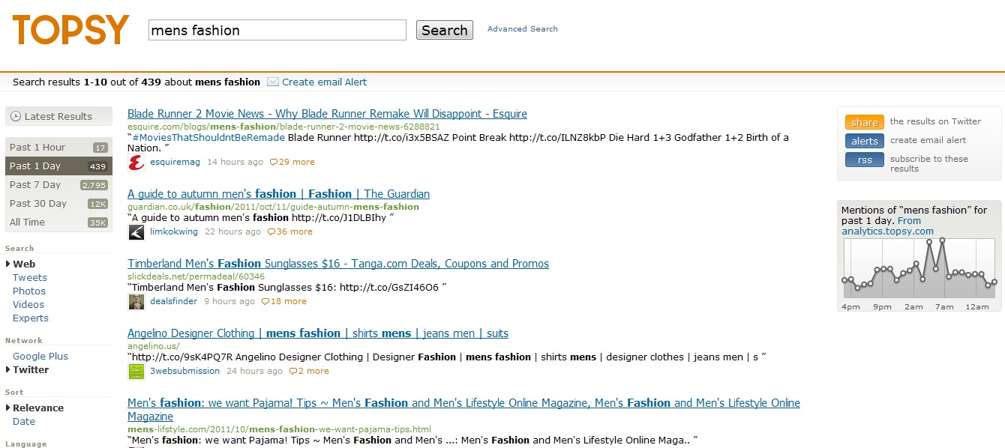Click the Topsy logo
The height and width of the screenshot is (448, 1005).
(71, 30)
